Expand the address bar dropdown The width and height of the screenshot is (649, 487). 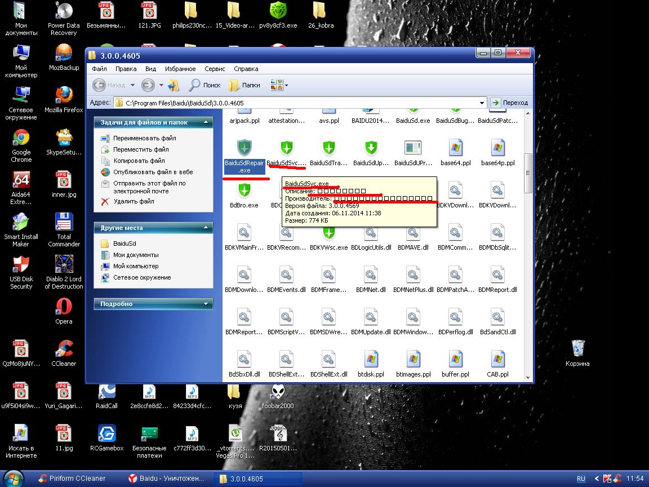click(482, 103)
